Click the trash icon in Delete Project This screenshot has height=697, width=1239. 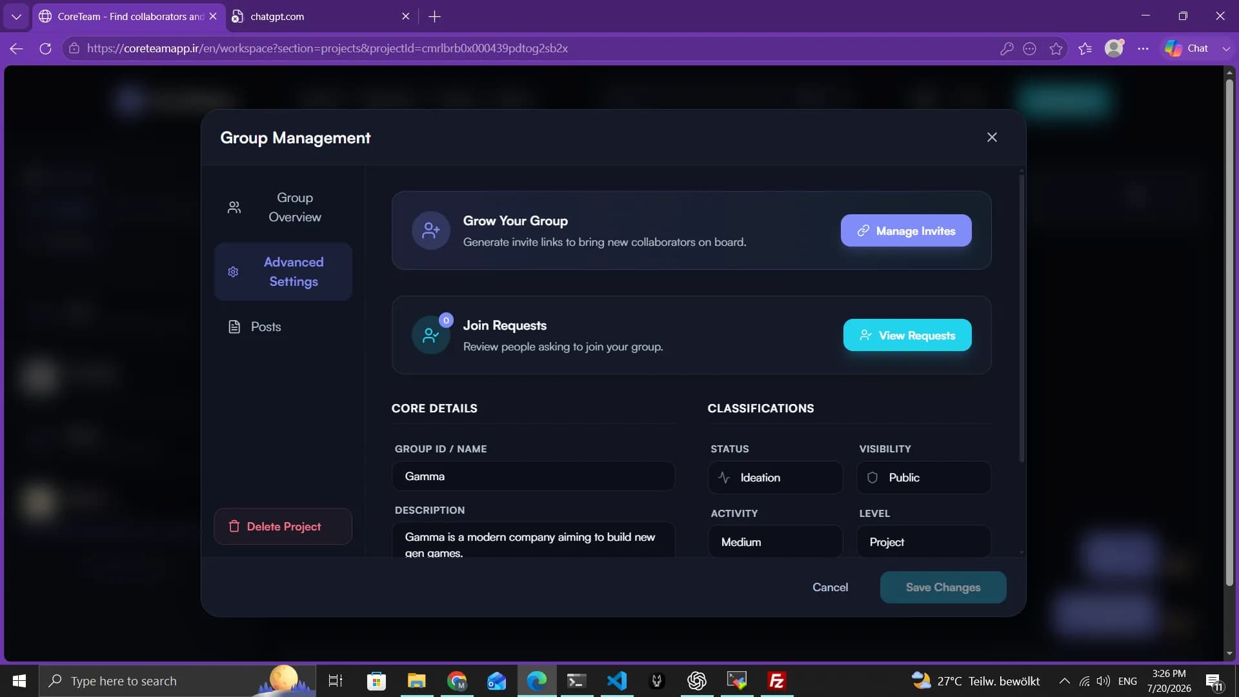[x=234, y=526]
